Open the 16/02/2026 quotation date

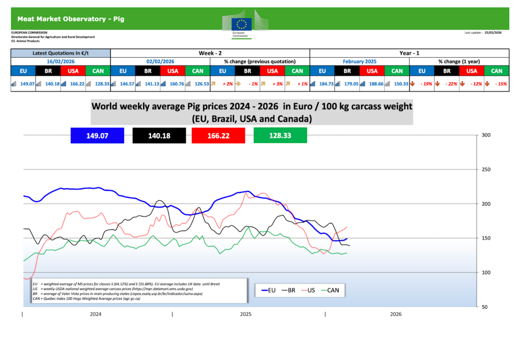[61, 62]
